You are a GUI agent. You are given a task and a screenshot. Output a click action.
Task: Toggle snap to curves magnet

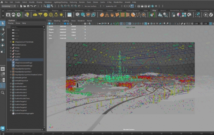tap(65, 6)
